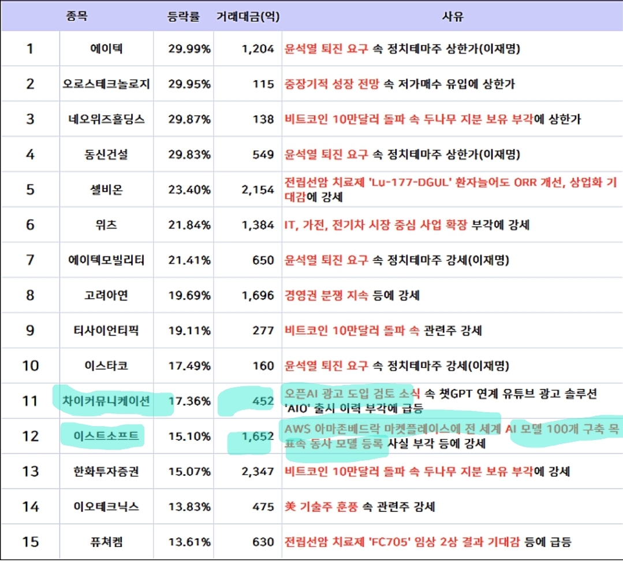The image size is (623, 566).
Task: Click the reason text 경영권 분쟁 지속
Action: pyautogui.click(x=352, y=295)
